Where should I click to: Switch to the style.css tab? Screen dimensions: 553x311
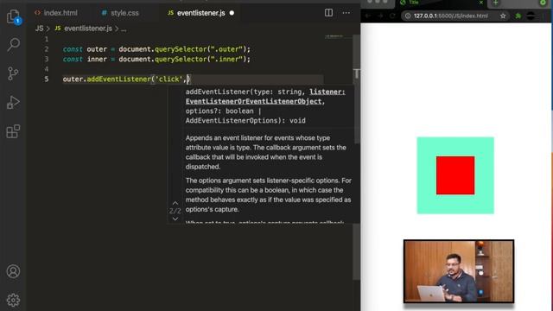(x=120, y=13)
